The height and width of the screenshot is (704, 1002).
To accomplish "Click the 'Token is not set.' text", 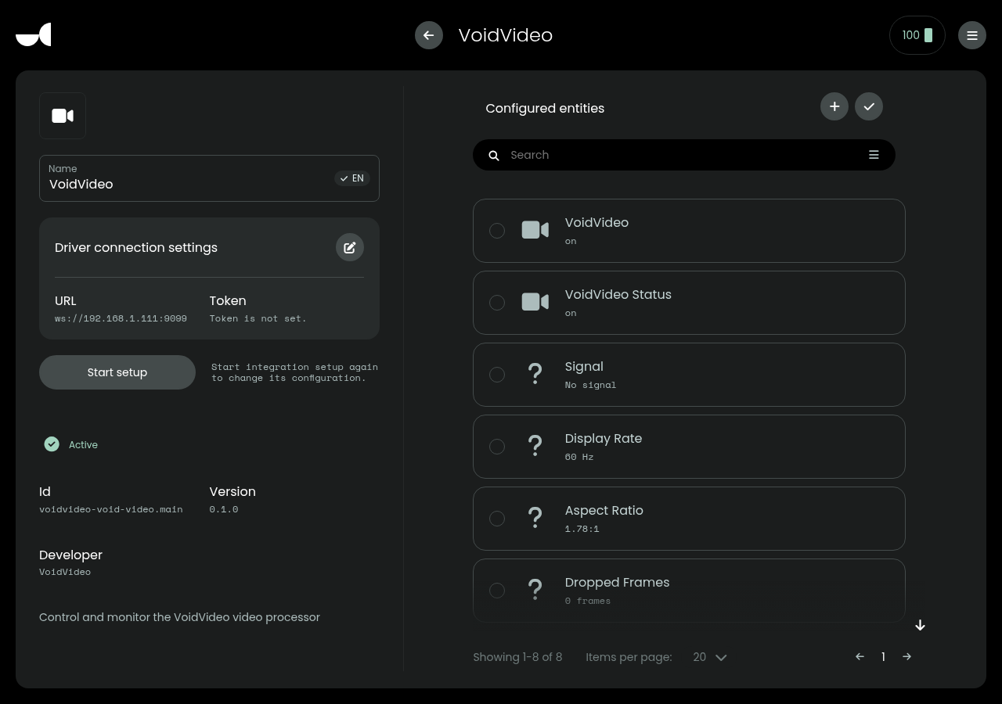I will 258,318.
